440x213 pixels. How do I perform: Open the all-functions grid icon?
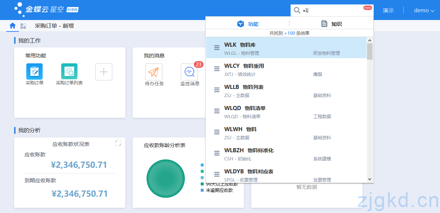pyautogui.click(x=23, y=26)
